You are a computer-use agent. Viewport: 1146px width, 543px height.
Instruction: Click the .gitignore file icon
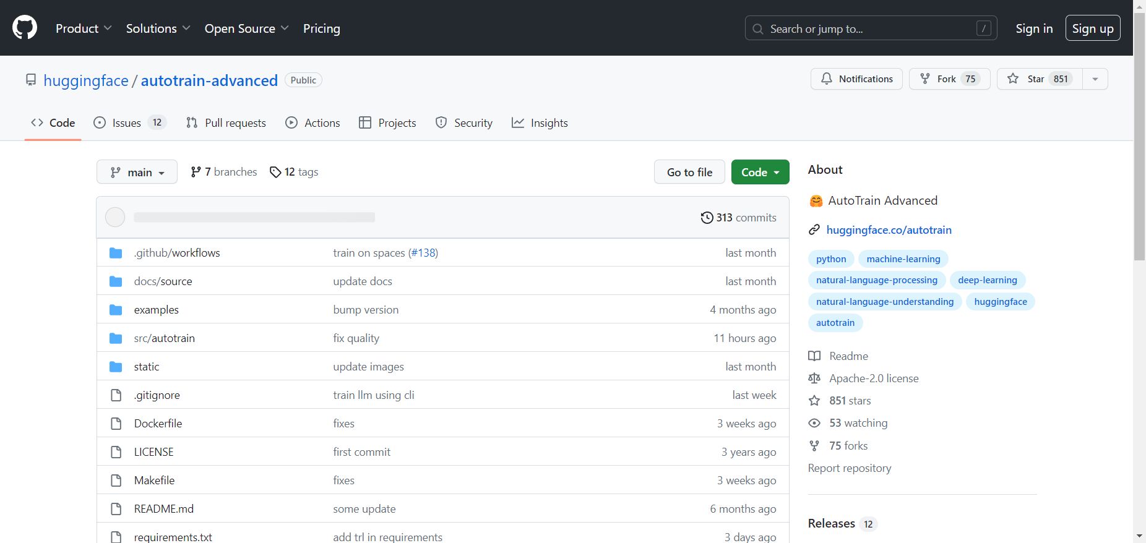116,395
